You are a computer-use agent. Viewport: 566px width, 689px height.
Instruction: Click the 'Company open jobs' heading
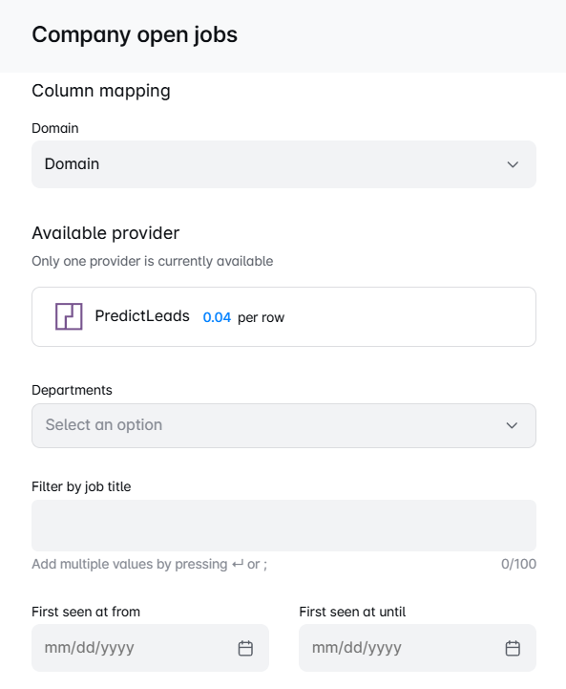[135, 34]
